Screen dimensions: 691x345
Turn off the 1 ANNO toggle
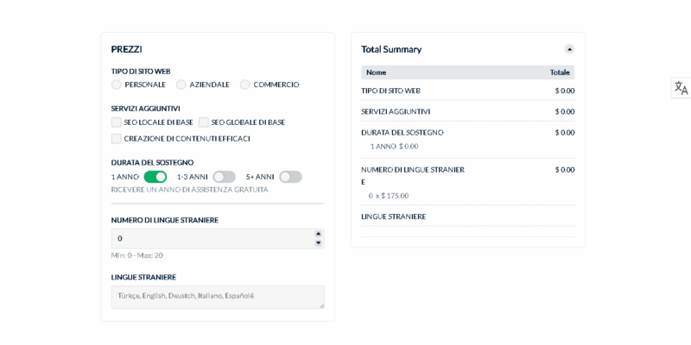[x=155, y=177]
